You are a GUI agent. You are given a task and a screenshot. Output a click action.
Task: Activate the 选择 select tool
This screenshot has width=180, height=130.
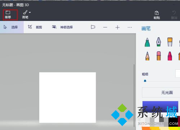coord(12,27)
